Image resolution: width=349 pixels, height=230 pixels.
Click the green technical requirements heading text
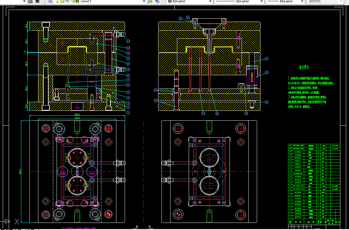tap(304, 67)
